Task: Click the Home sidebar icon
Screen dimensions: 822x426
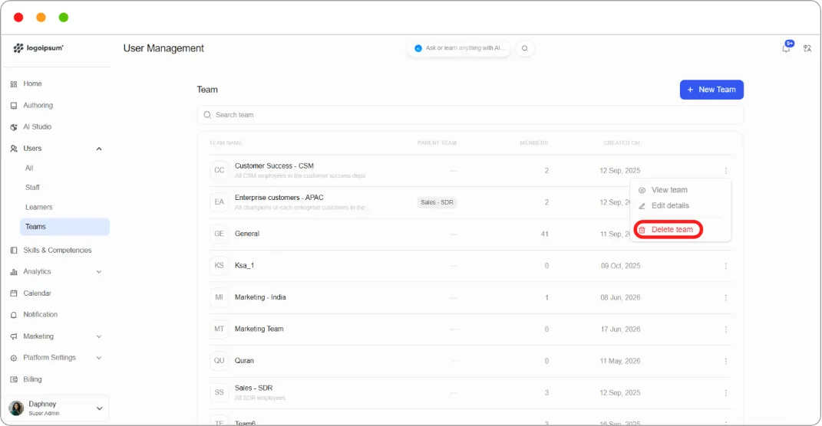Action: pyautogui.click(x=14, y=84)
